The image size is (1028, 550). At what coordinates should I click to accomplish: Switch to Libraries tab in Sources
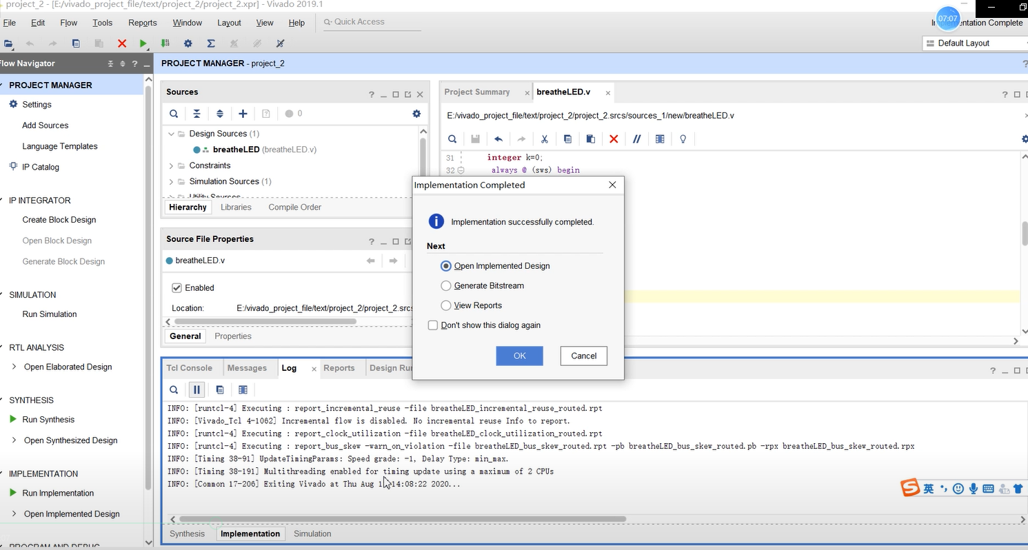coord(236,207)
